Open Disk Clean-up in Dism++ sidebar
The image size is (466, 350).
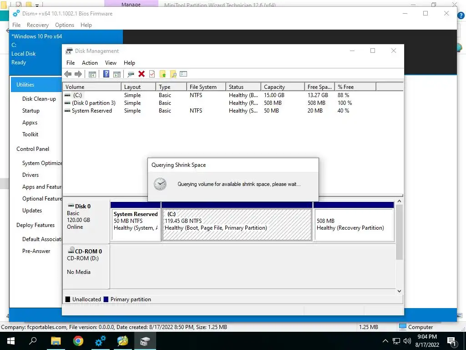click(39, 99)
